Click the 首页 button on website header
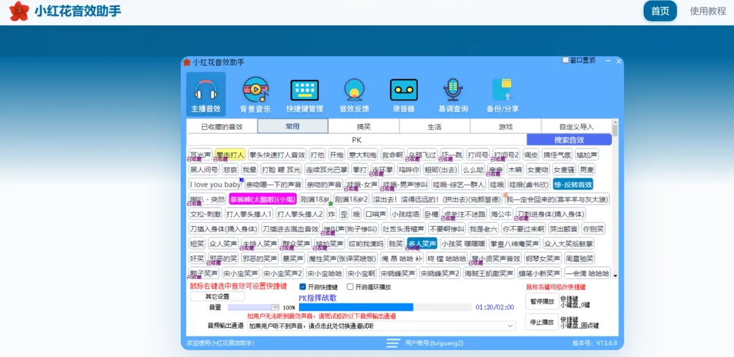Image resolution: width=734 pixels, height=357 pixels. 660,12
